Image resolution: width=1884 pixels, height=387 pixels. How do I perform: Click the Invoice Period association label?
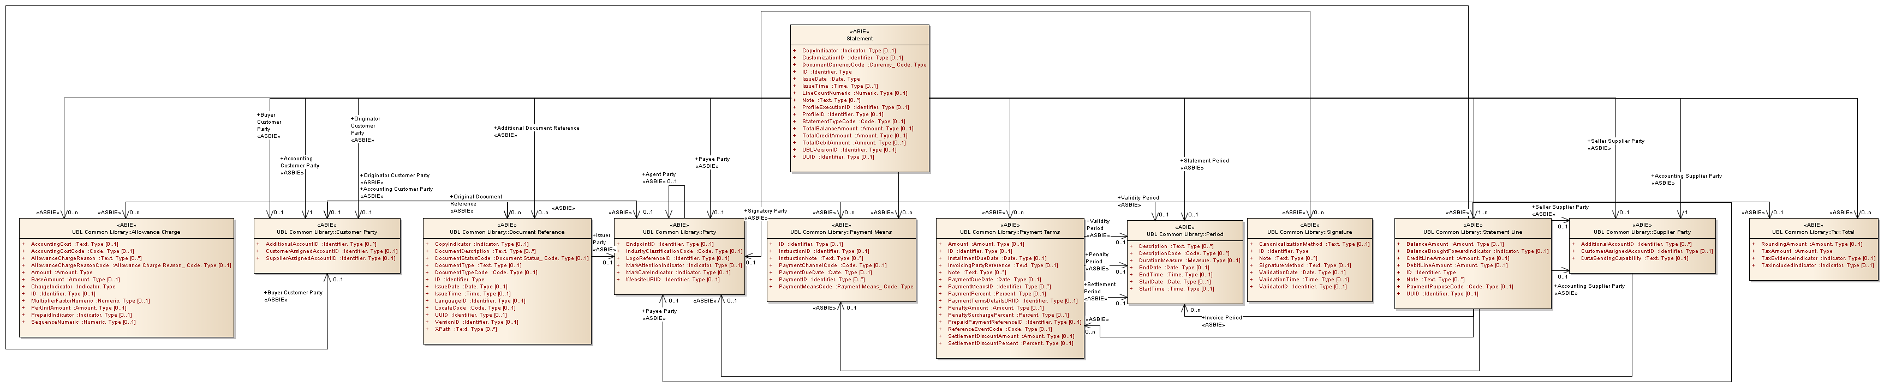1222,318
